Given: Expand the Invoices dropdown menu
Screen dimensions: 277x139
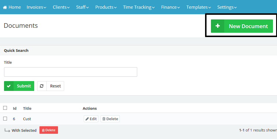Looking at the screenshot, I should pos(36,7).
